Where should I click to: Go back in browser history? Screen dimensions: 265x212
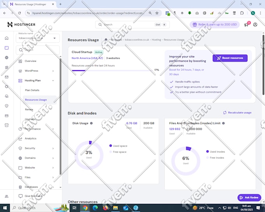(x=5, y=13)
